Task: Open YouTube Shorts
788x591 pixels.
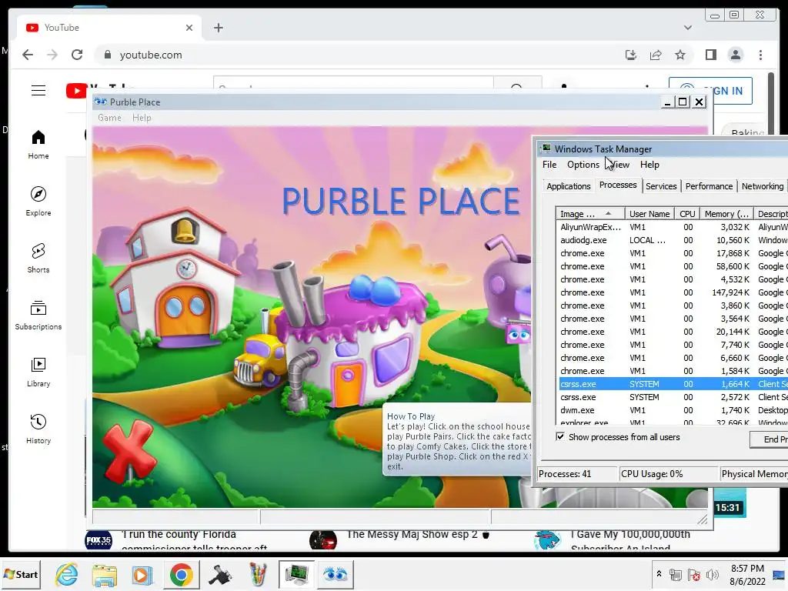Action: (38, 259)
